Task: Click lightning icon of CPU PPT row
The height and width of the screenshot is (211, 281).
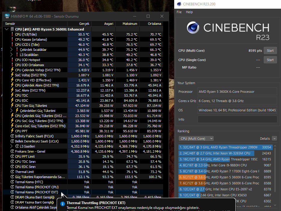Action: click(12, 131)
